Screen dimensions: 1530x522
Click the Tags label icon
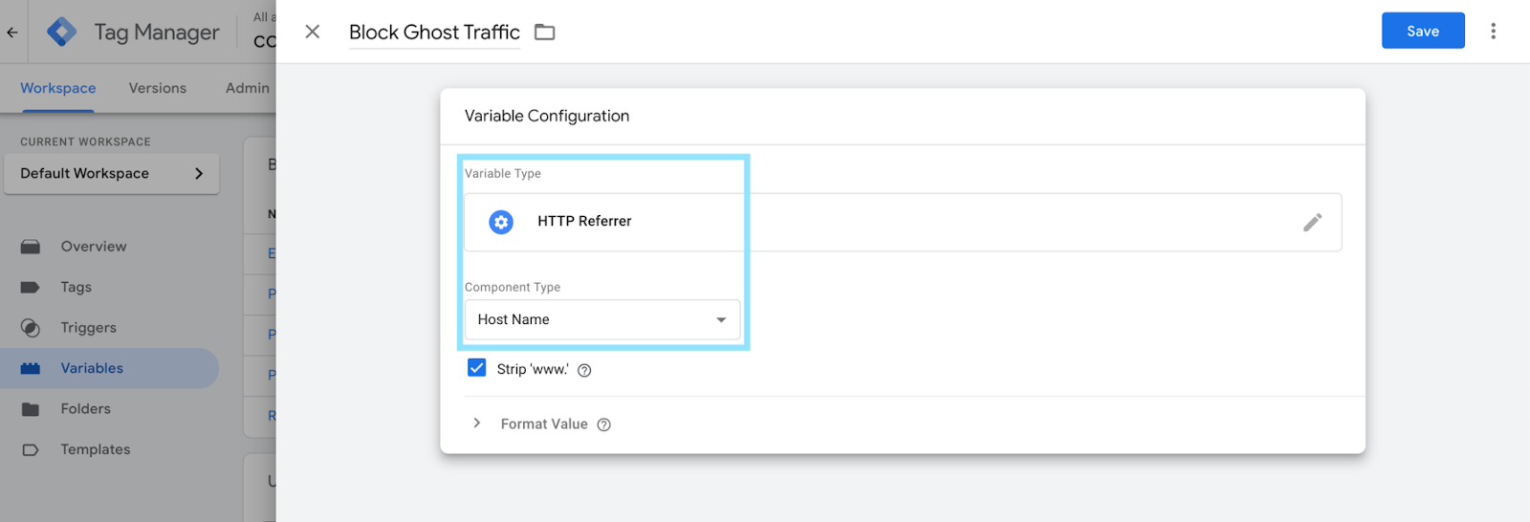click(31, 287)
